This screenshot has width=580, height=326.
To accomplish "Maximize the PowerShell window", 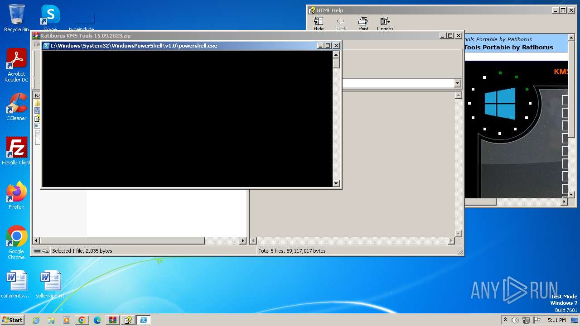I will (328, 46).
